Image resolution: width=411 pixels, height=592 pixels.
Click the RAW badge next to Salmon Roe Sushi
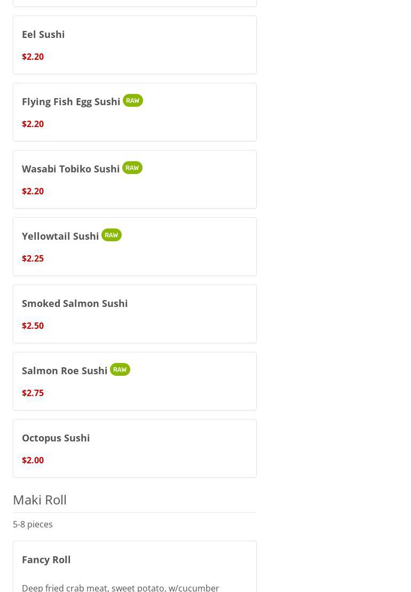(x=120, y=369)
